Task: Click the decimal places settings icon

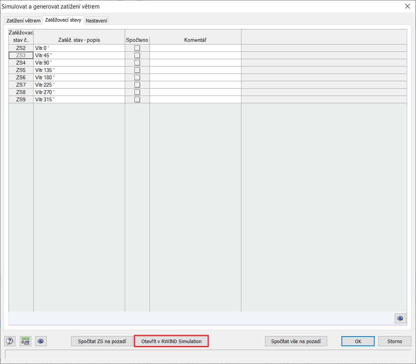Action: coord(25,341)
